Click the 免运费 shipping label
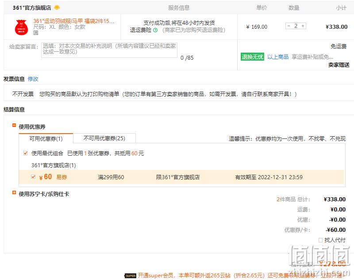 (339, 46)
